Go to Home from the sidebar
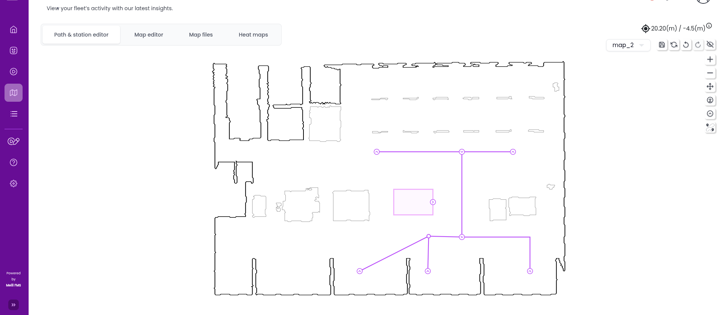Image resolution: width=718 pixels, height=315 pixels. [x=14, y=29]
